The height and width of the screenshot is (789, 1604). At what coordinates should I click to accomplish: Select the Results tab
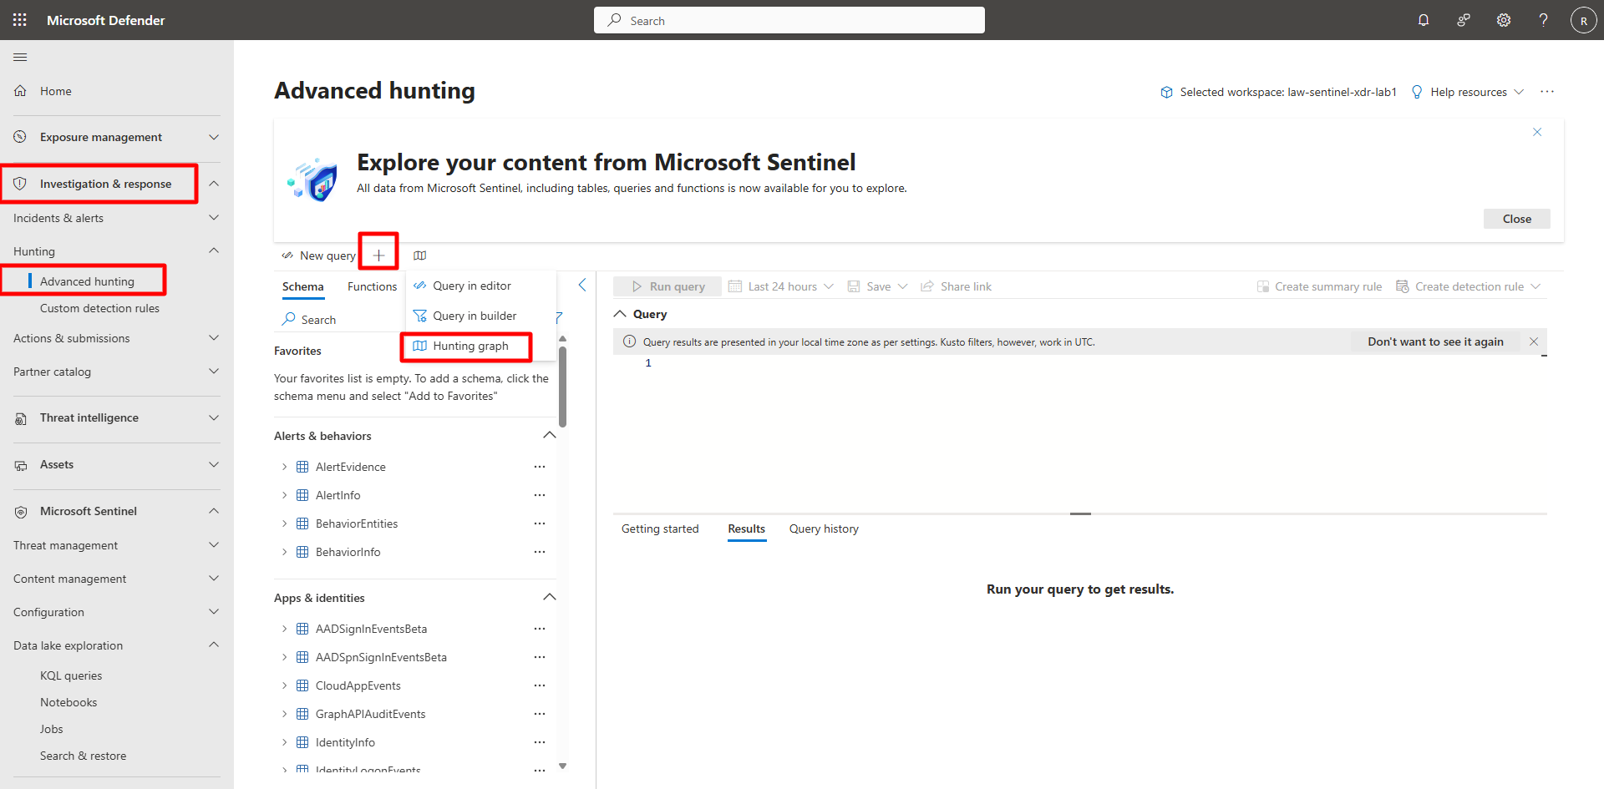point(746,529)
